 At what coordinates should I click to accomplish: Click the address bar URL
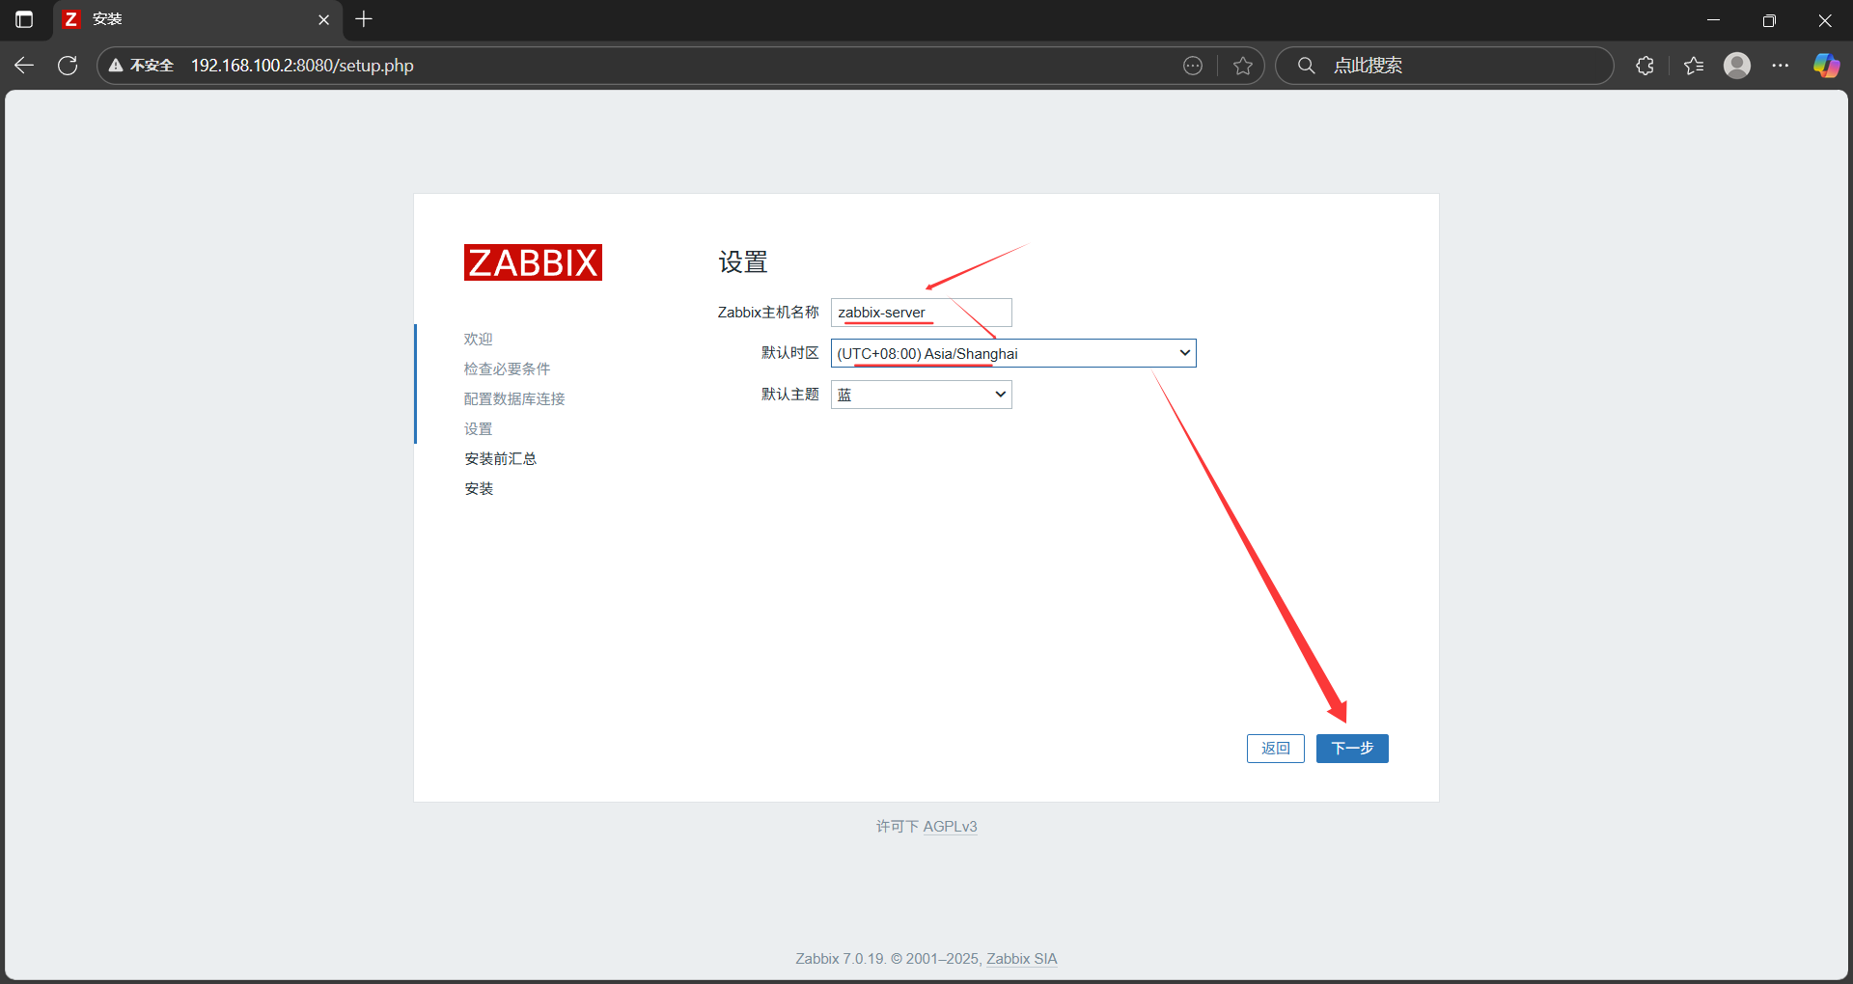click(302, 66)
